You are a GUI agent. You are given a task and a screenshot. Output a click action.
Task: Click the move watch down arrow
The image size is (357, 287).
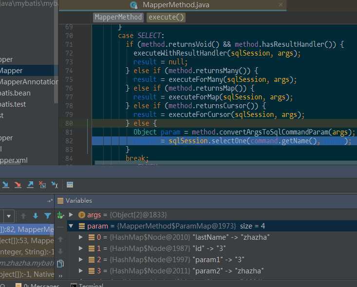60,251
